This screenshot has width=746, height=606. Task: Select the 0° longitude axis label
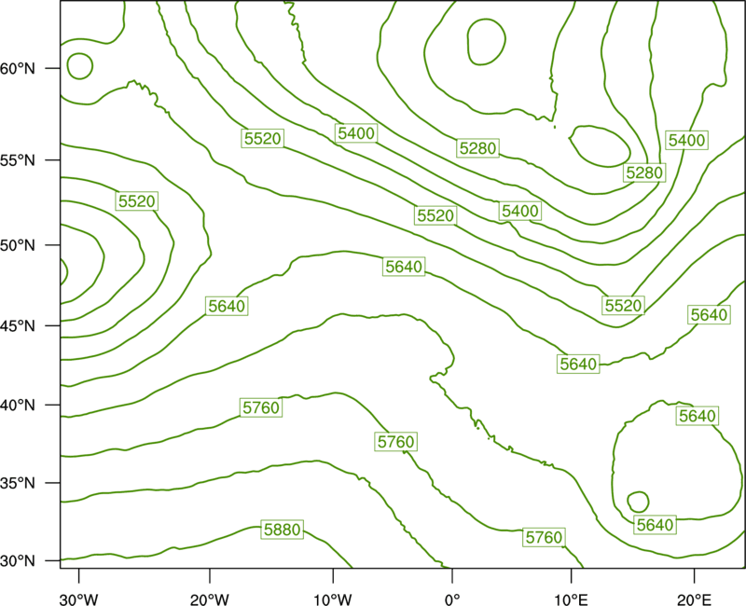click(452, 599)
